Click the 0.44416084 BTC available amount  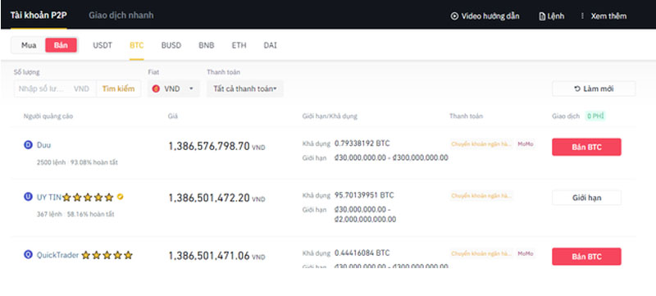(362, 253)
